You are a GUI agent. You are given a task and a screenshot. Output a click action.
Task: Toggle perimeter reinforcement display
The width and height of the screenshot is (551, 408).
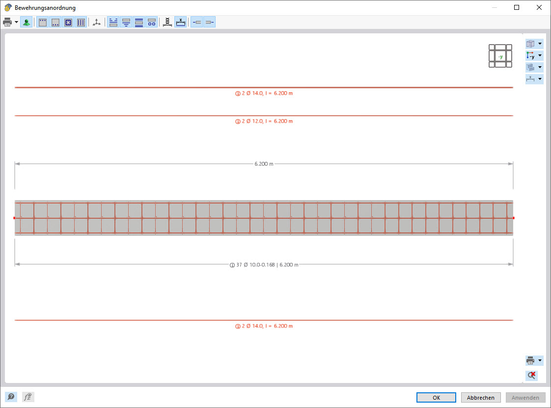[x=68, y=23]
